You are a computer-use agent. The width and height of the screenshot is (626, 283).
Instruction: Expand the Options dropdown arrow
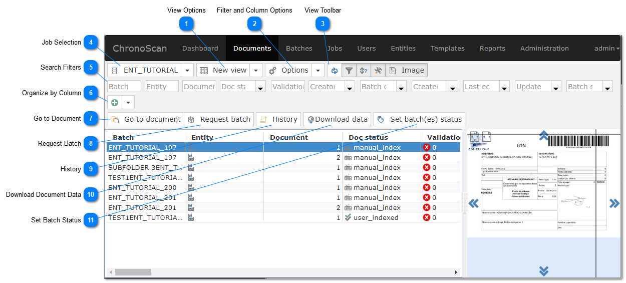point(319,70)
